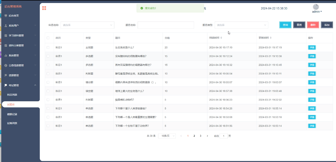Open 详情 for 下列哪一个生物不属于动物界?
Viewport: 336px width, 162px height.
[x=312, y=126]
